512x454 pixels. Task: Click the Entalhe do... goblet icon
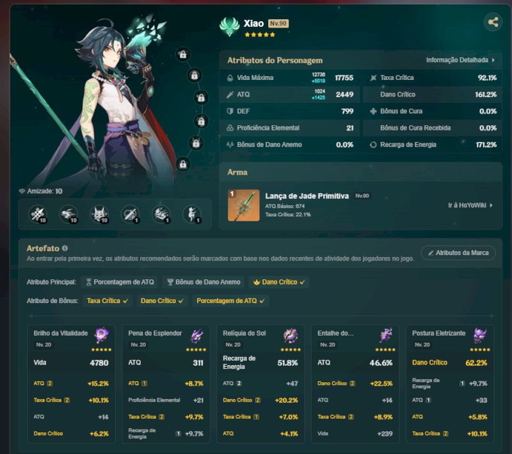point(386,335)
